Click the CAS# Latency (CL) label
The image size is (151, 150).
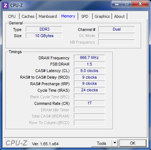[52, 71]
